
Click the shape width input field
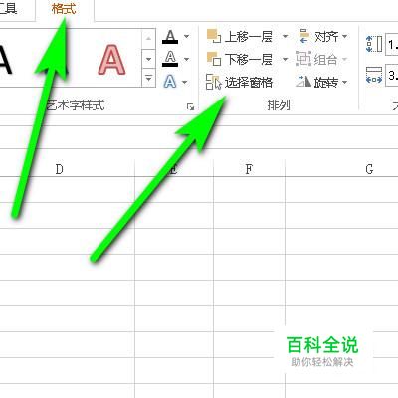tap(392, 76)
